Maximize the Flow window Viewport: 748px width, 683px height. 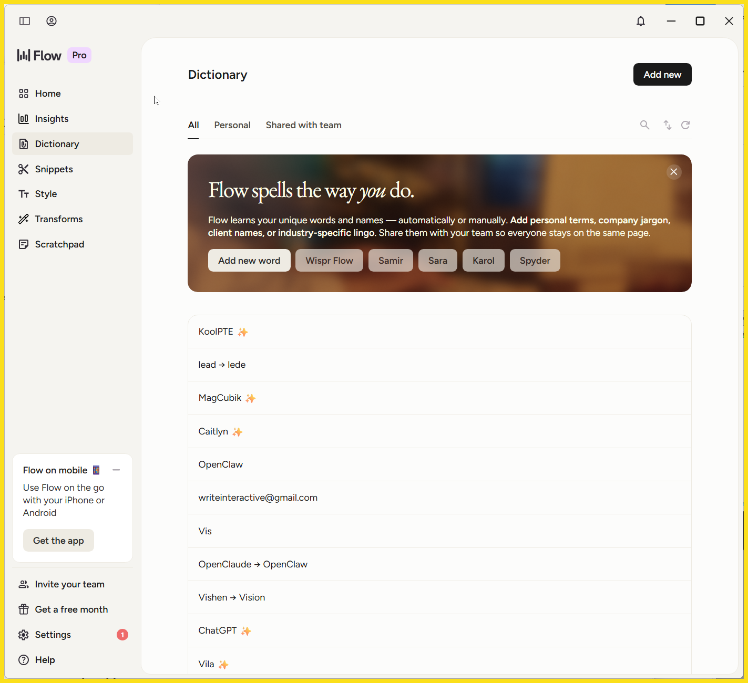click(x=700, y=21)
